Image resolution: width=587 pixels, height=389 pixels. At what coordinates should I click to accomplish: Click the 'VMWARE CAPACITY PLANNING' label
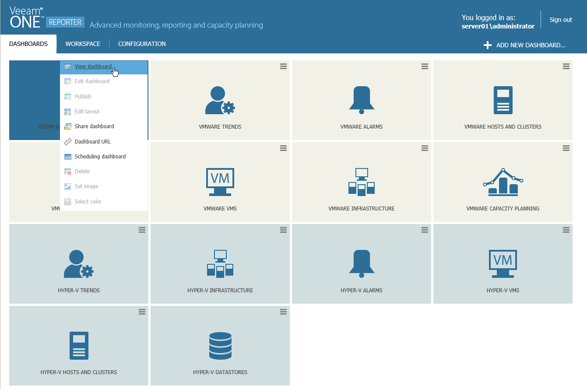503,209
